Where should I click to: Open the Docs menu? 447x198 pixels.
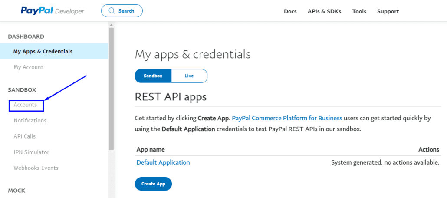[x=290, y=11]
